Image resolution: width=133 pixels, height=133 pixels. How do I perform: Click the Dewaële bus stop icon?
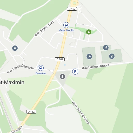(x=41, y=68)
